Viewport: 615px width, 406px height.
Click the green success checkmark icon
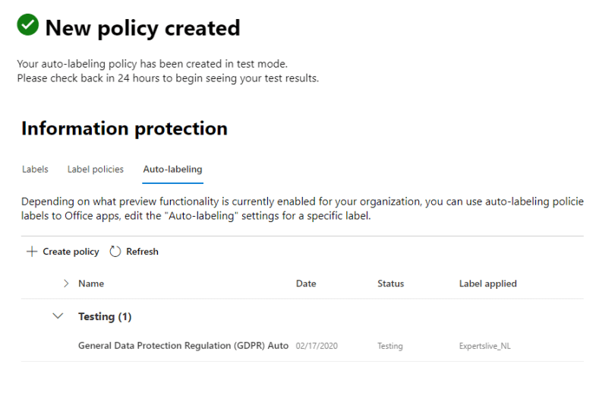[28, 26]
